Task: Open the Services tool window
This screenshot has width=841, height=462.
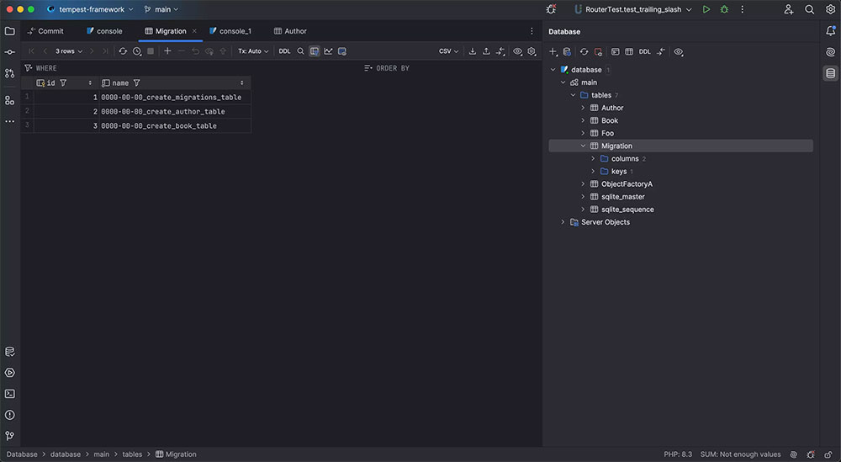Action: (x=9, y=373)
